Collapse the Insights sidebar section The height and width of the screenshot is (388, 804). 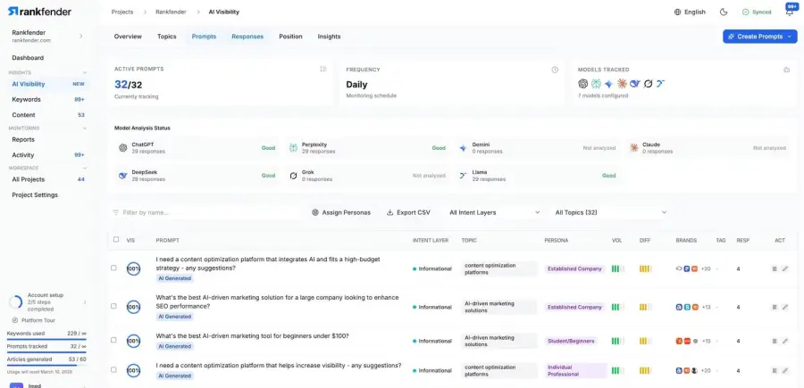click(85, 72)
